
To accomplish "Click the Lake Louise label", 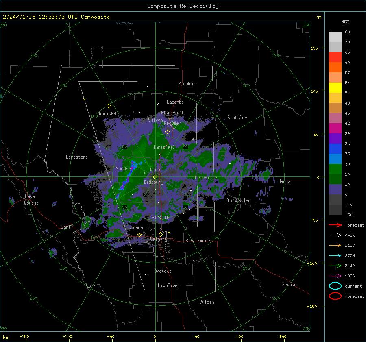I will (31, 200).
